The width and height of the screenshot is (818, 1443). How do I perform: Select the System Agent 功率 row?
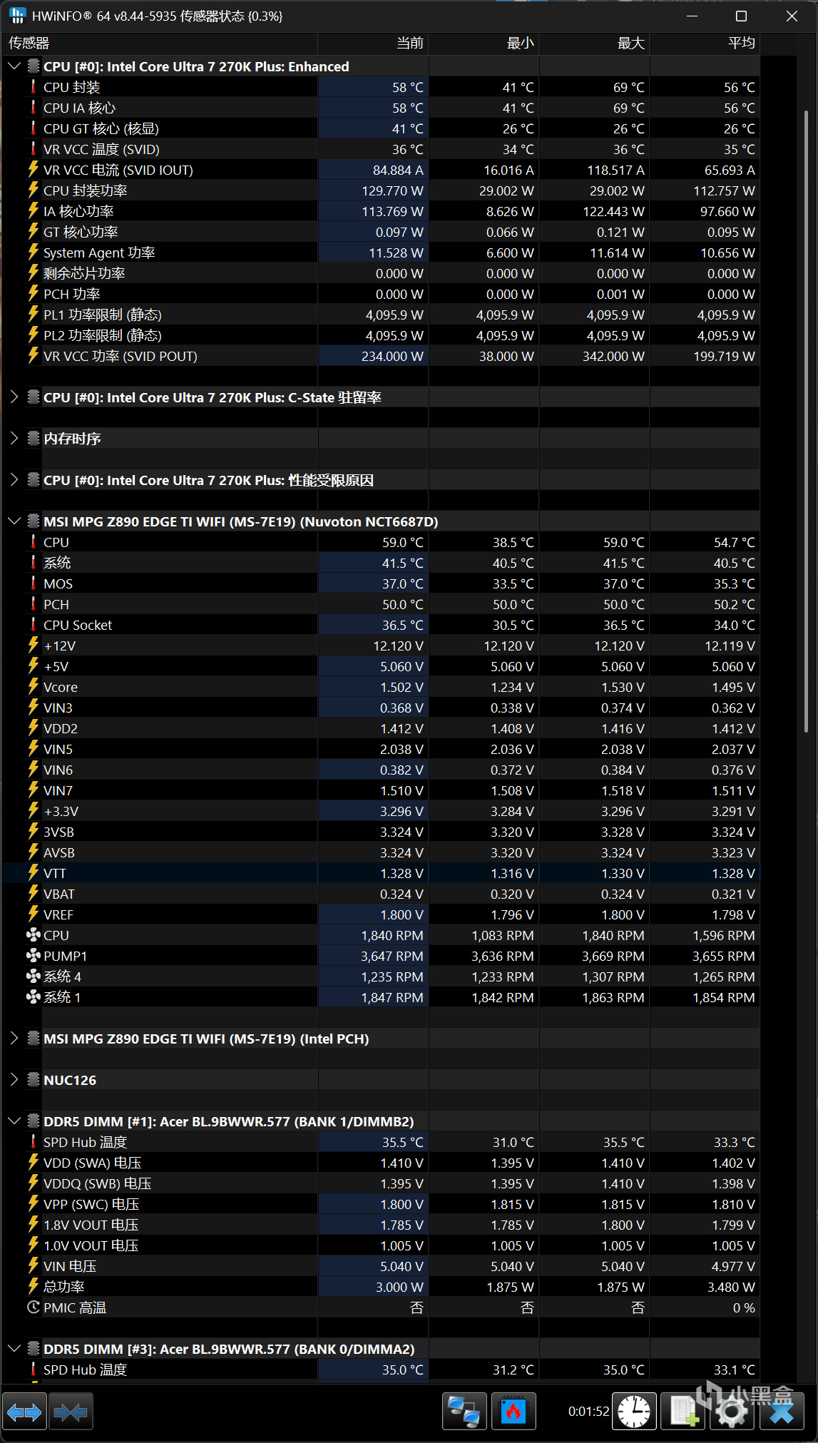click(x=381, y=253)
